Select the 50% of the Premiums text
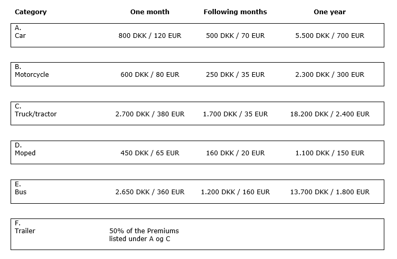397x259 pixels. pos(144,231)
